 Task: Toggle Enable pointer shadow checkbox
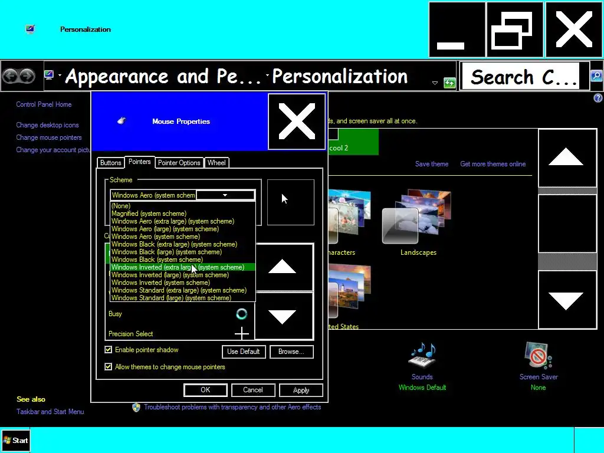coord(109,350)
